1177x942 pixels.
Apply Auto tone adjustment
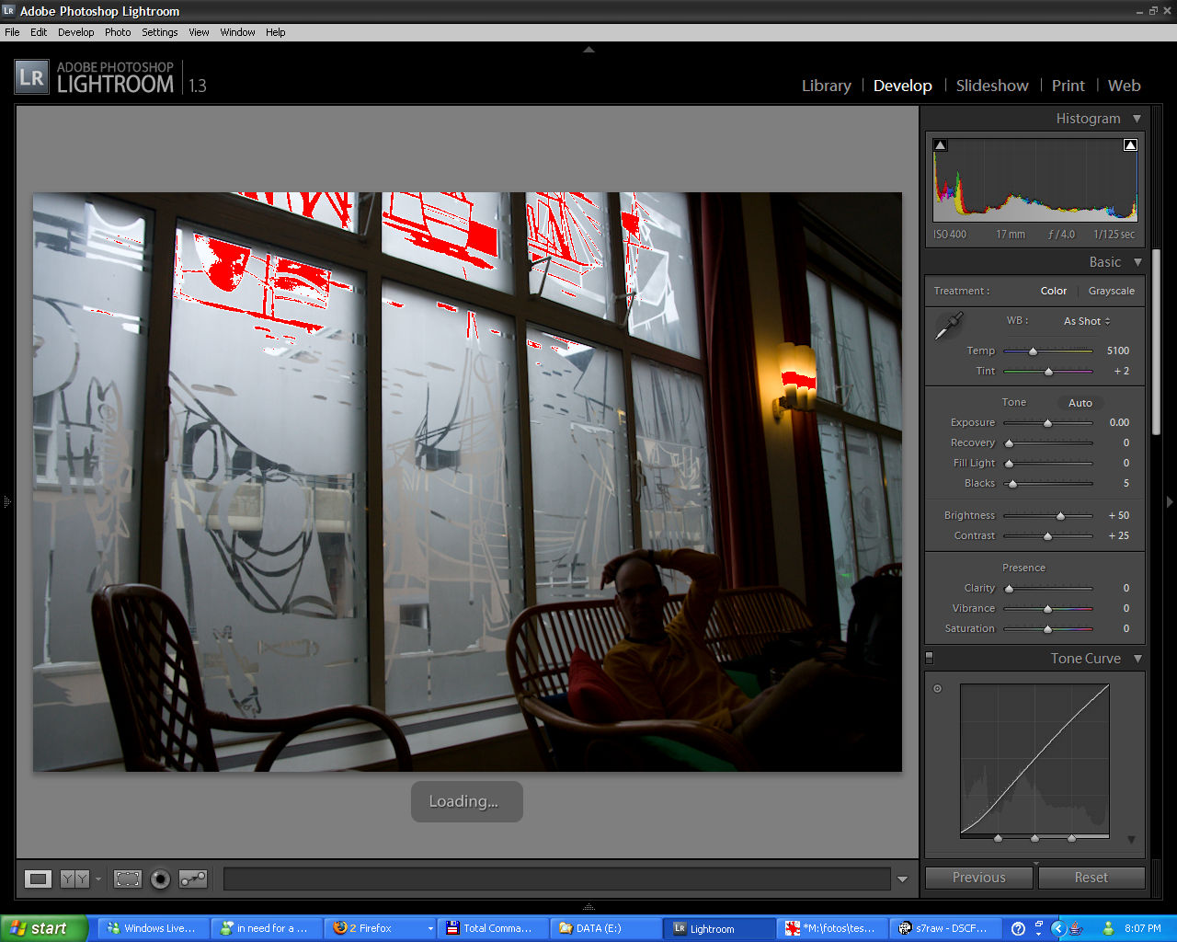tap(1080, 403)
